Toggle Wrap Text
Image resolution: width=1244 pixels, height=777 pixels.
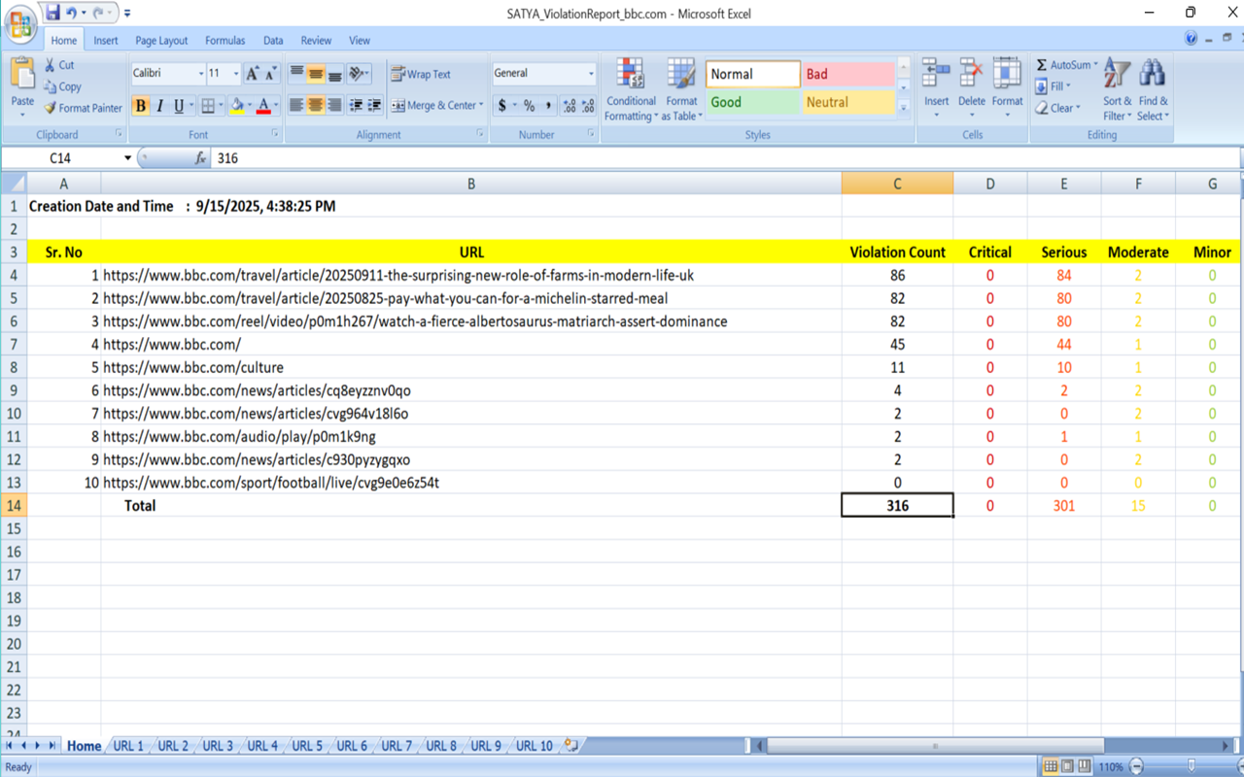tap(421, 74)
